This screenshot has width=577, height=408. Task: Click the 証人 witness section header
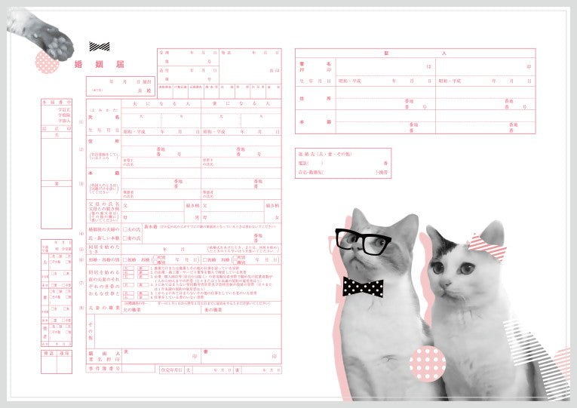point(415,54)
